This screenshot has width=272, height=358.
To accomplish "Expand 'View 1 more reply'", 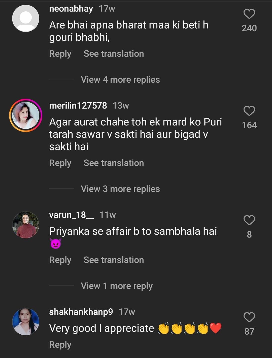I will (117, 286).
